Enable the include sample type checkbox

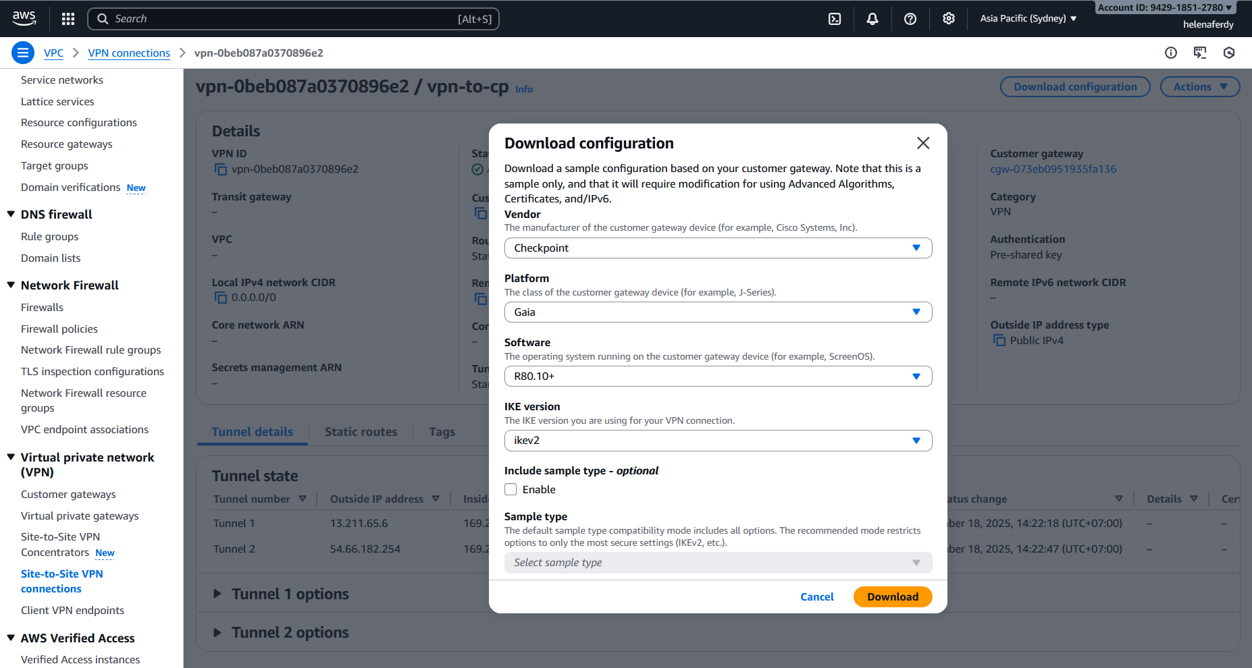click(511, 490)
